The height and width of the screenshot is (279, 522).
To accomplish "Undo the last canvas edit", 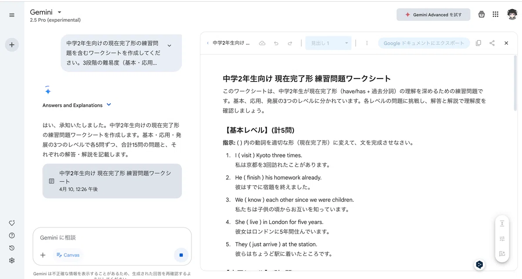I will click(276, 43).
